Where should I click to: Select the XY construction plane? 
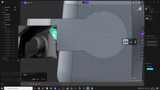[x=147, y=38]
